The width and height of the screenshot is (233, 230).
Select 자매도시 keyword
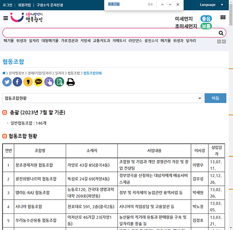(119, 41)
